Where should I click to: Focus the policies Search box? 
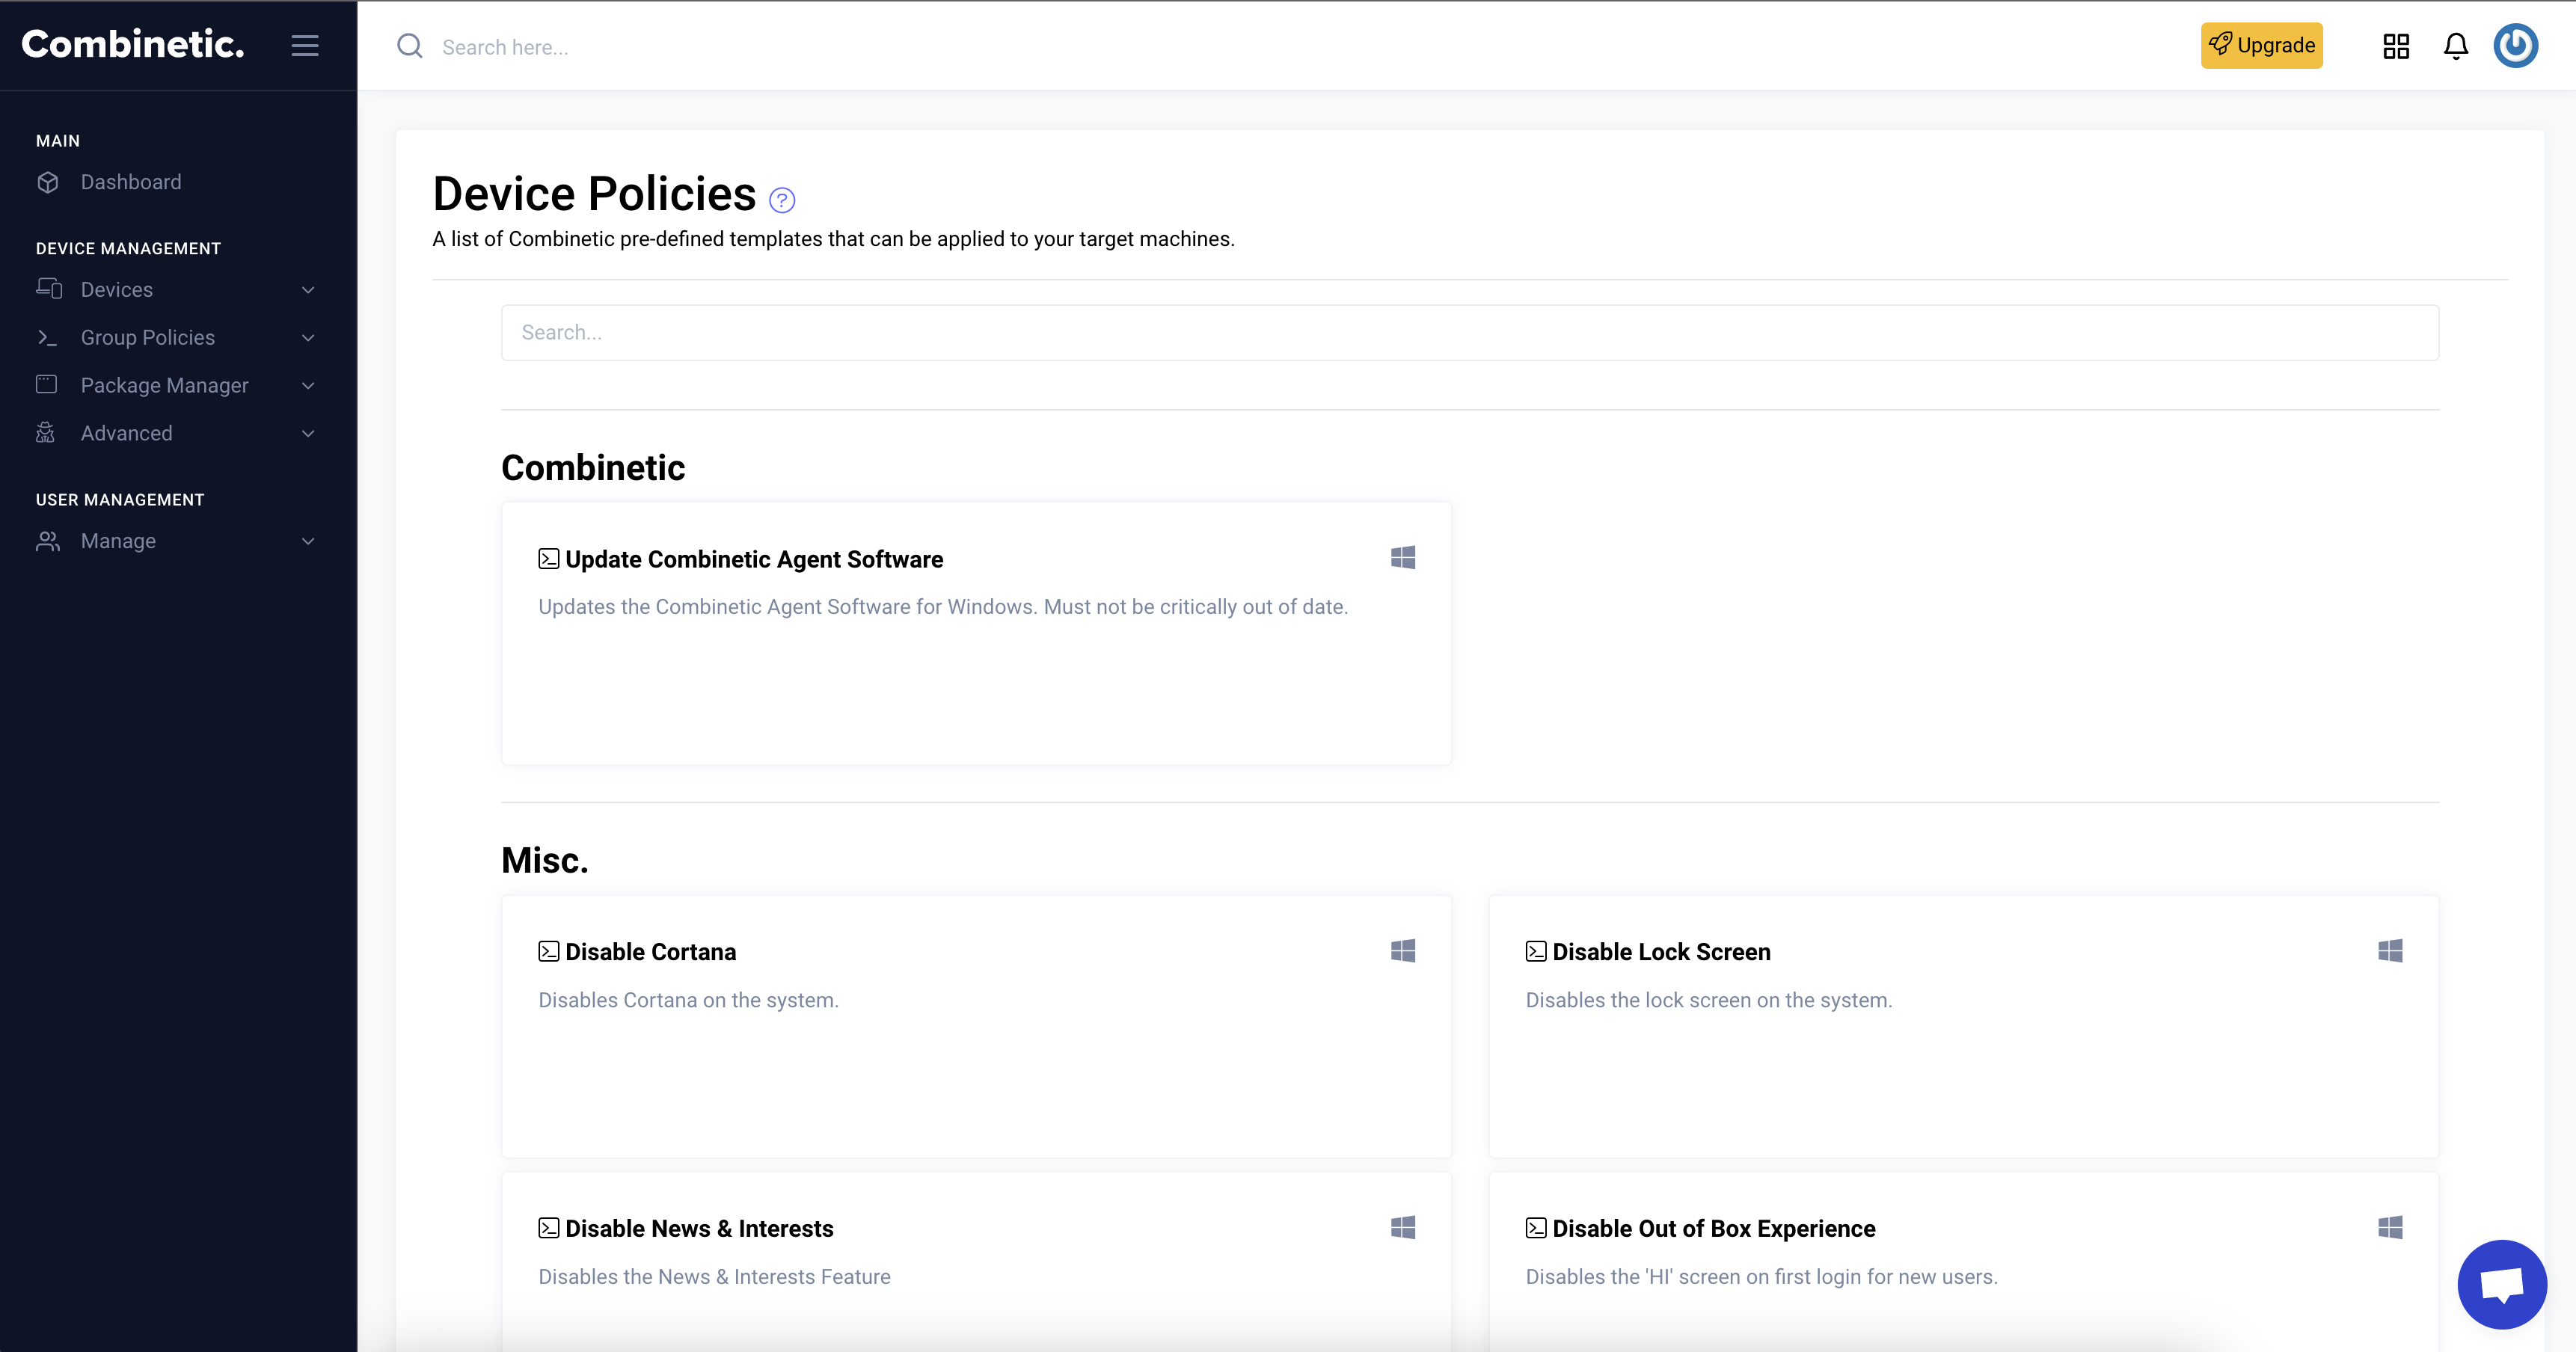point(1470,333)
